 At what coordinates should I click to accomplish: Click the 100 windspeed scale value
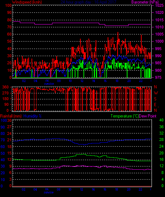(8, 5)
